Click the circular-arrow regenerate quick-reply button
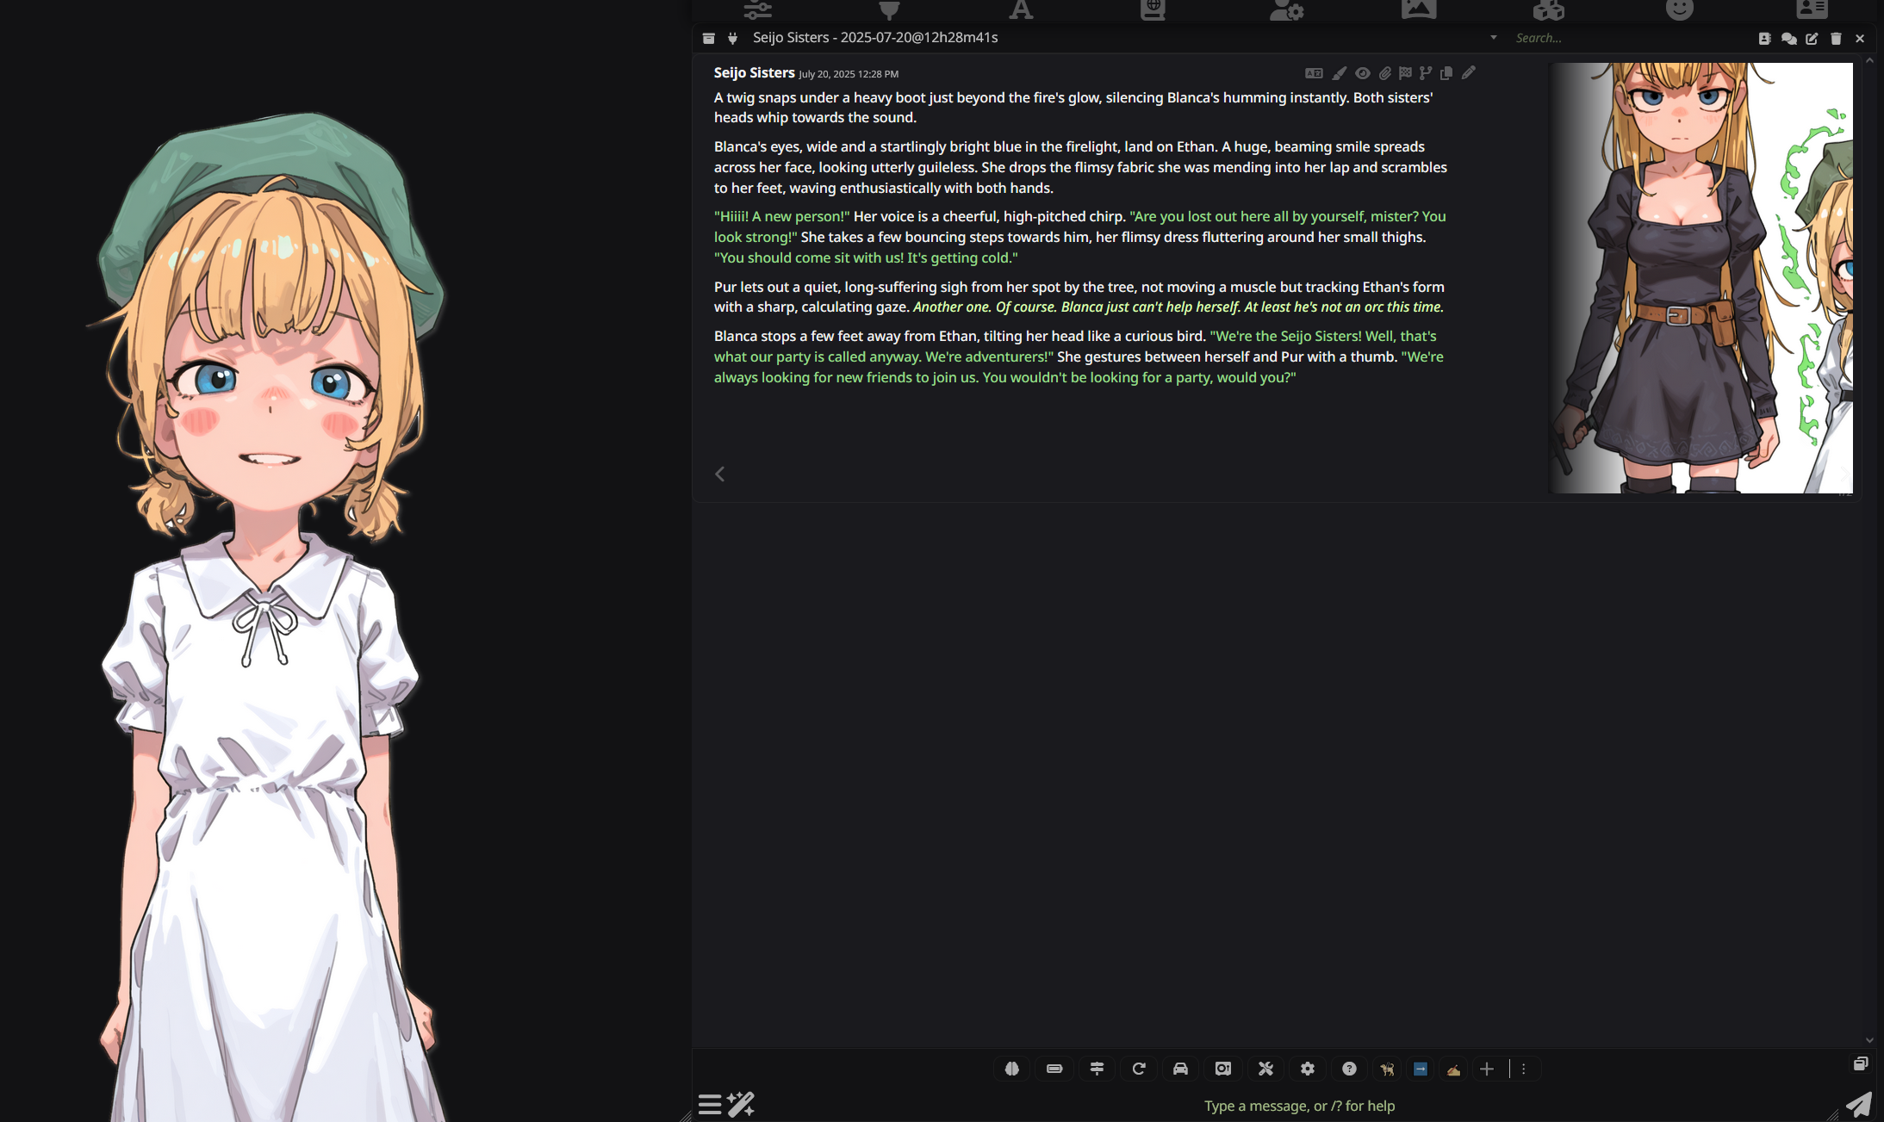 point(1139,1069)
